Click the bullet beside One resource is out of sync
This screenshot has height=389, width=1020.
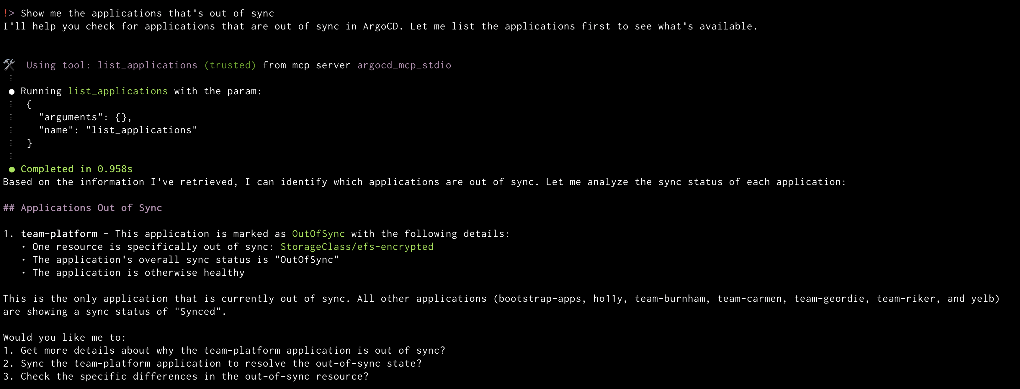(24, 247)
